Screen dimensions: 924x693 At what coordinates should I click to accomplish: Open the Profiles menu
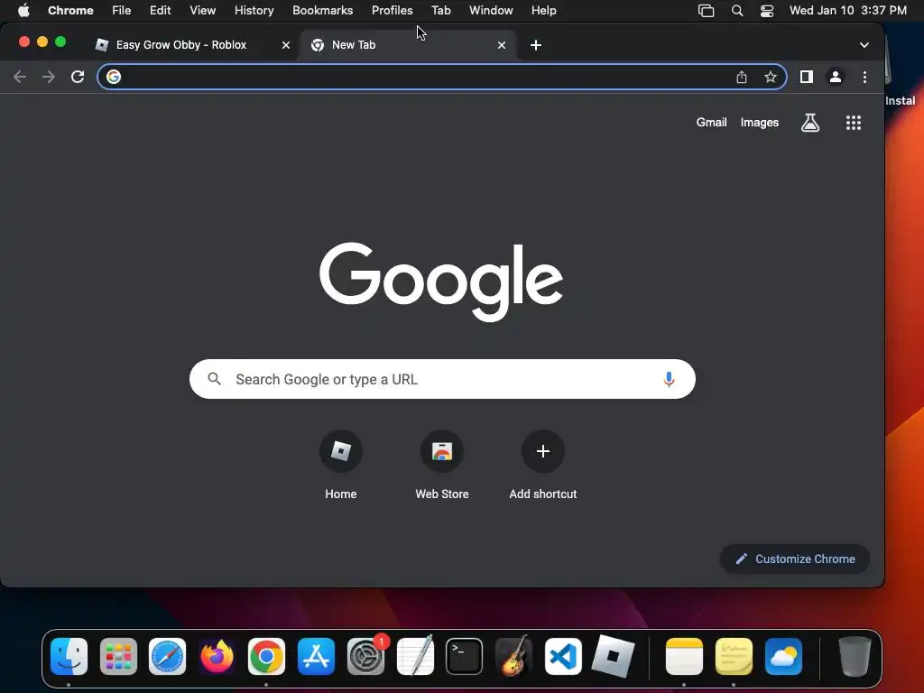[392, 10]
